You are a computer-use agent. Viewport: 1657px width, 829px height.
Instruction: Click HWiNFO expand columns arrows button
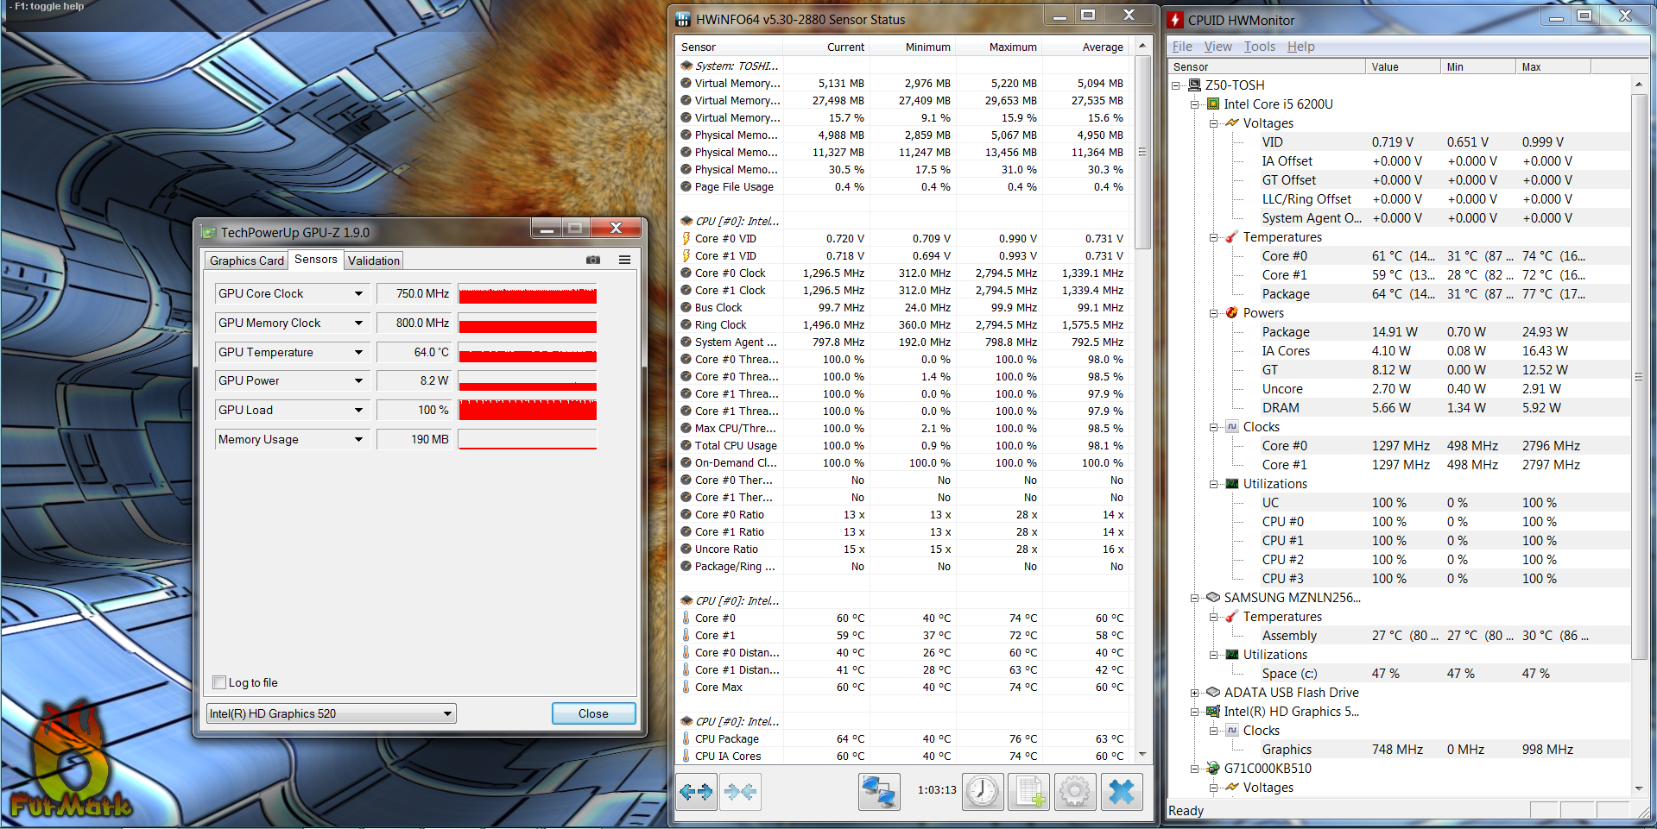(696, 791)
